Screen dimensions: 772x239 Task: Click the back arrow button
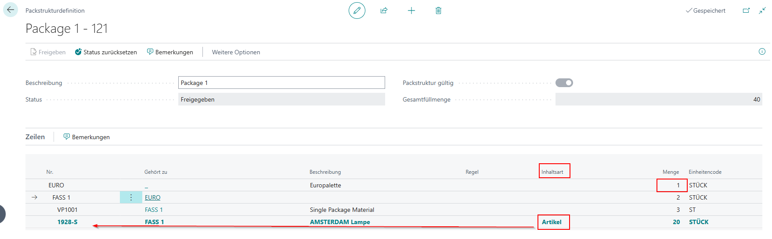11,10
